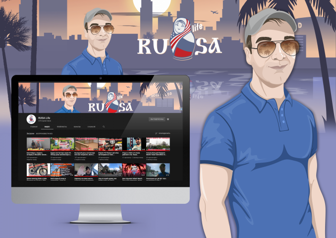Switch to the Главная tab

pos(34,127)
